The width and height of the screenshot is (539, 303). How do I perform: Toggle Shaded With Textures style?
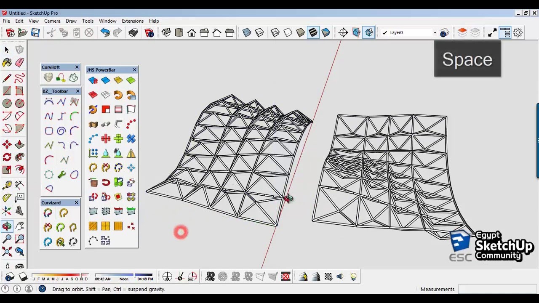313,32
